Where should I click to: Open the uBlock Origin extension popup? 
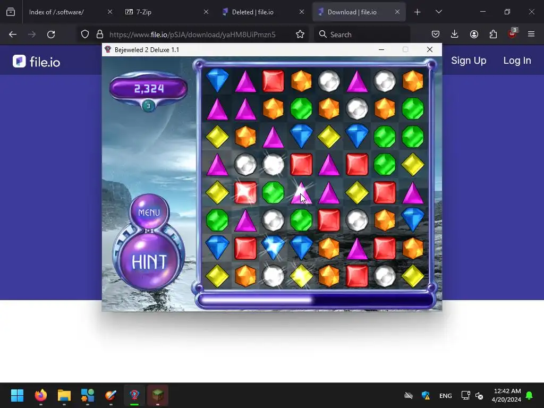[513, 33]
